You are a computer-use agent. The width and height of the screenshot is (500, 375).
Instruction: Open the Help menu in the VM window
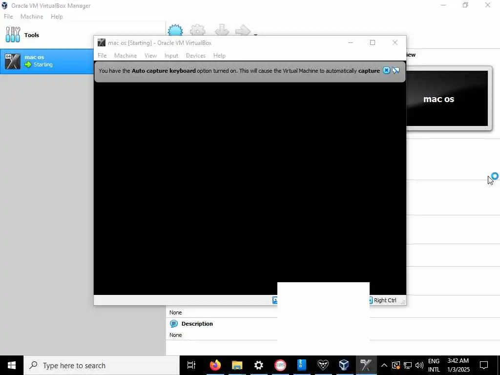click(219, 56)
